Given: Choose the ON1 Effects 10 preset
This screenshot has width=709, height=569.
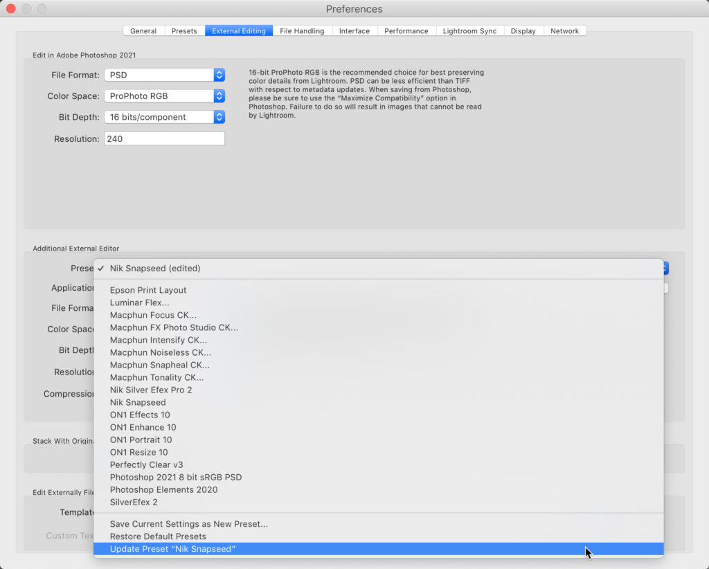Looking at the screenshot, I should (x=139, y=415).
